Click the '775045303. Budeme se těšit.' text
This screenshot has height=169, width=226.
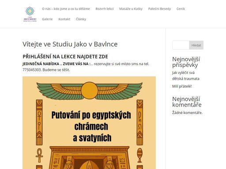46,70
